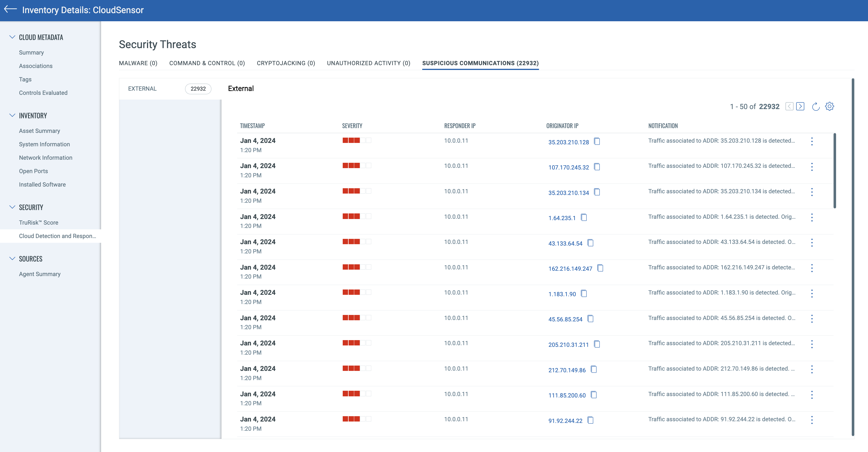
Task: Open the row actions menu for 35.203.210.128
Action: click(812, 141)
